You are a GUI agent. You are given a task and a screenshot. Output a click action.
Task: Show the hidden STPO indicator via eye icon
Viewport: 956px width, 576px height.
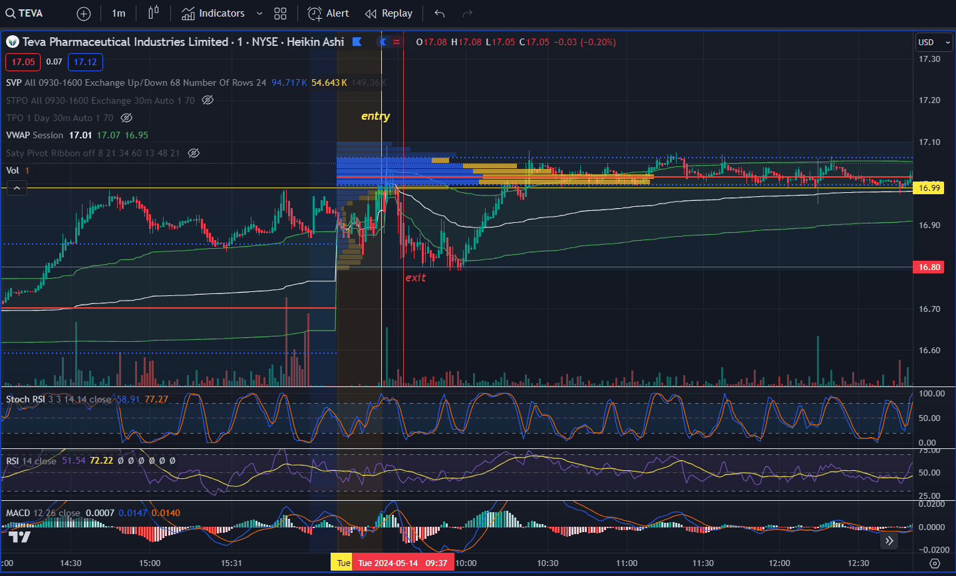point(208,100)
